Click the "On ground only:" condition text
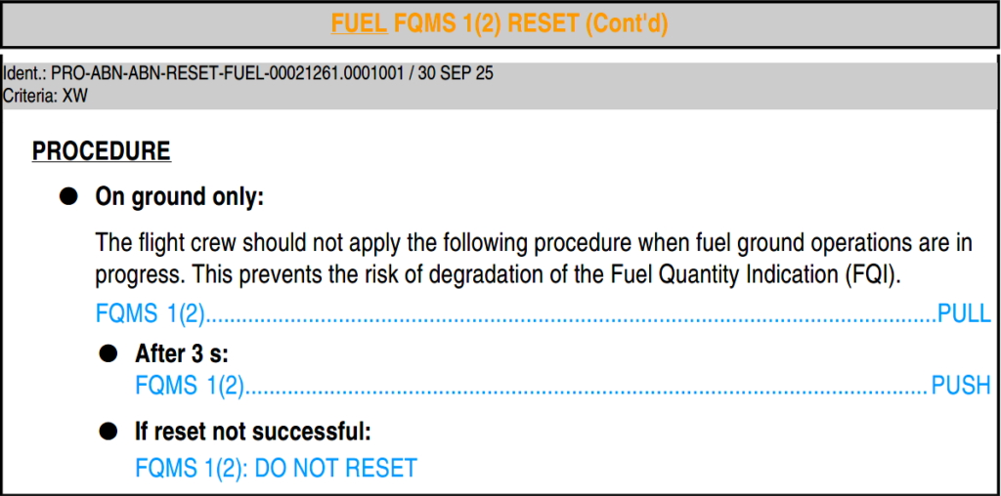Image resolution: width=1001 pixels, height=496 pixels. (180, 196)
